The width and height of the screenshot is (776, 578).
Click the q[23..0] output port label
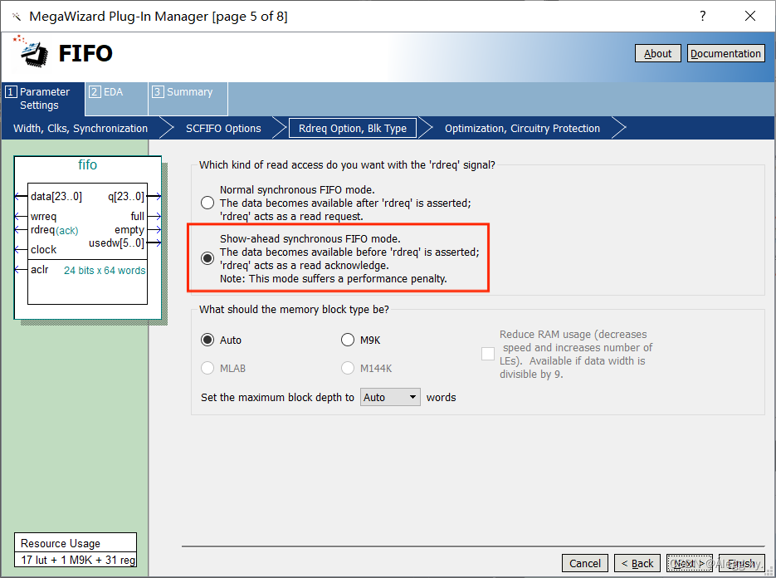pyautogui.click(x=125, y=196)
